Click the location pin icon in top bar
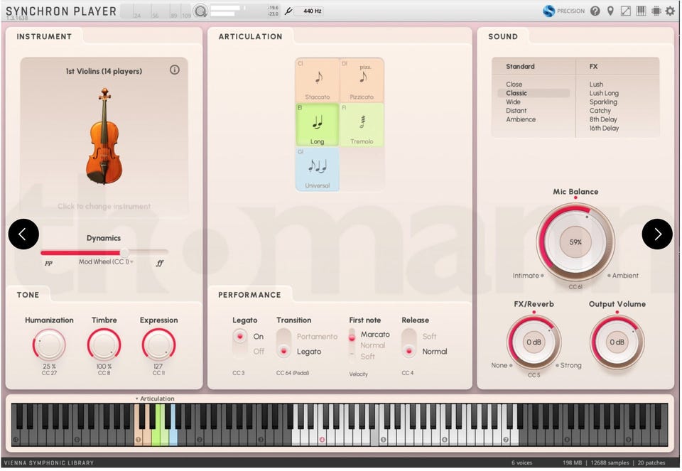The image size is (682, 471). click(x=610, y=11)
